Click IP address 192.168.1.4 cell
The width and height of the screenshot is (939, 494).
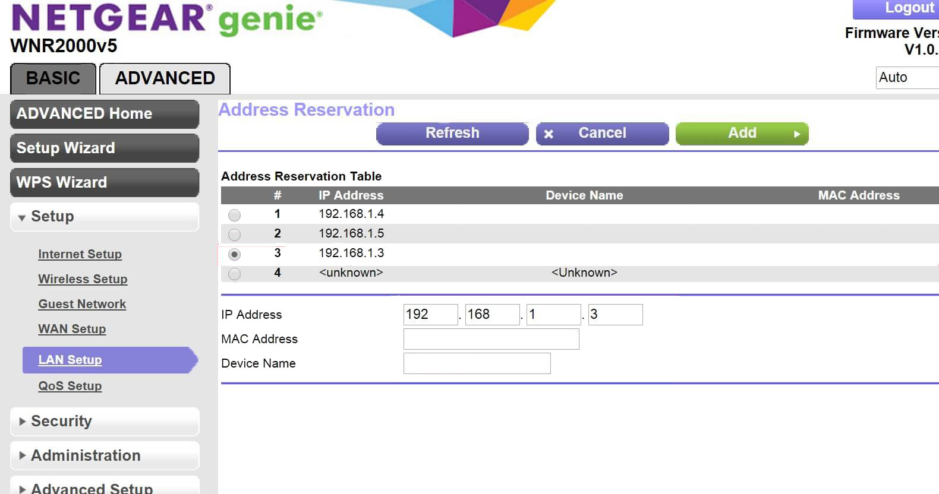tap(351, 214)
